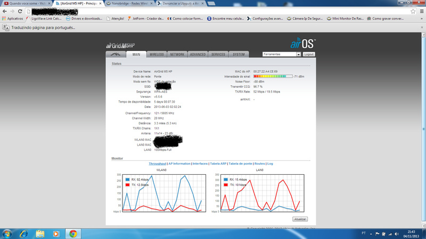The height and width of the screenshot is (239, 426).
Task: Close the AirGrid M5 HP browser tab
Action: pyautogui.click(x=100, y=4)
